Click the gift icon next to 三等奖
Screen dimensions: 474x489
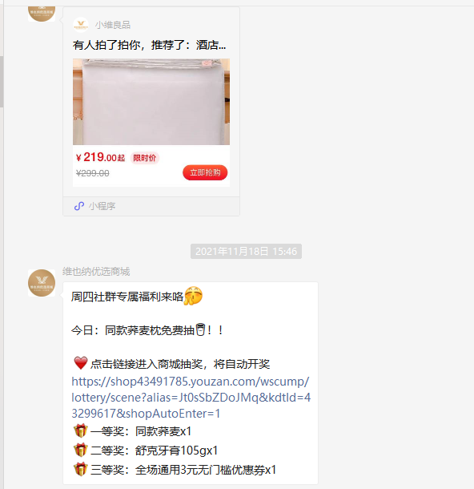pyautogui.click(x=80, y=469)
